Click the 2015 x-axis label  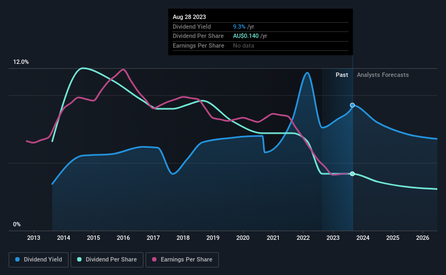(x=93, y=238)
